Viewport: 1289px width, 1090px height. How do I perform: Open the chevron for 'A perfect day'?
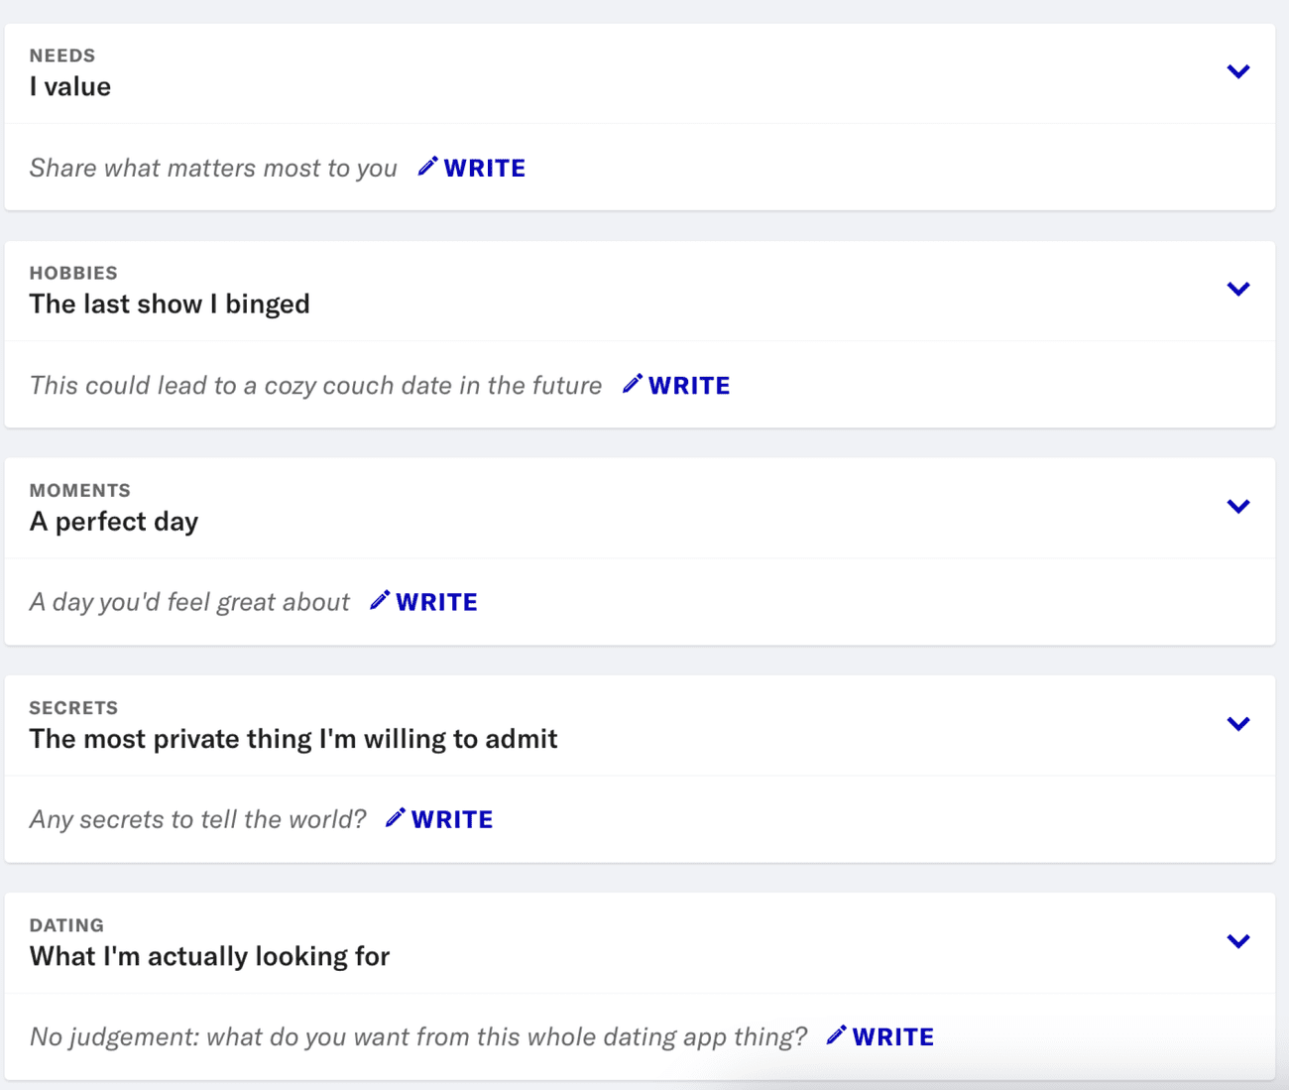(x=1237, y=506)
